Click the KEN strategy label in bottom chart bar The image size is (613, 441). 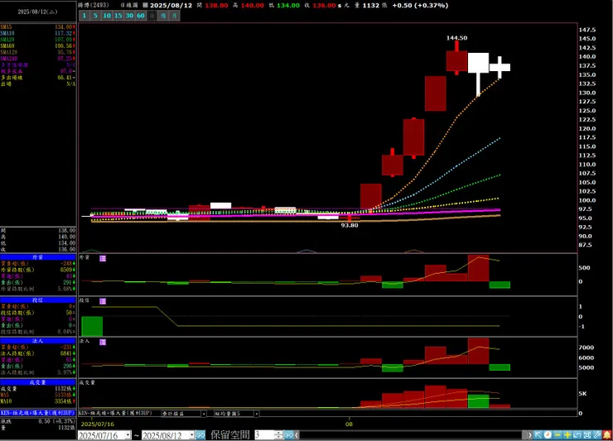click(x=116, y=413)
